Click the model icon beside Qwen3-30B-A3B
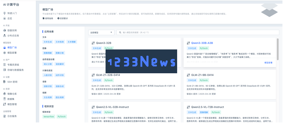Image resolution: width=283 pixels, height=123 pixels. (188, 43)
